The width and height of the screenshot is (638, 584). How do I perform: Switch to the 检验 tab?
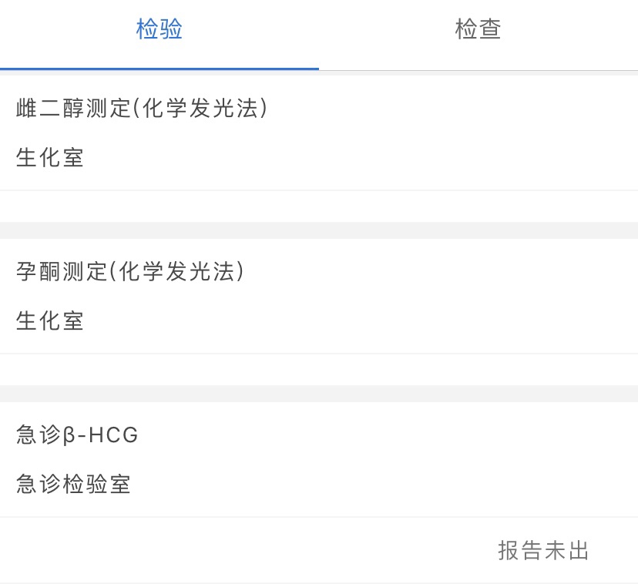[159, 31]
